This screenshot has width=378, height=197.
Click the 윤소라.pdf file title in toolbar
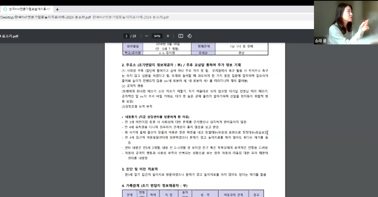(9, 36)
